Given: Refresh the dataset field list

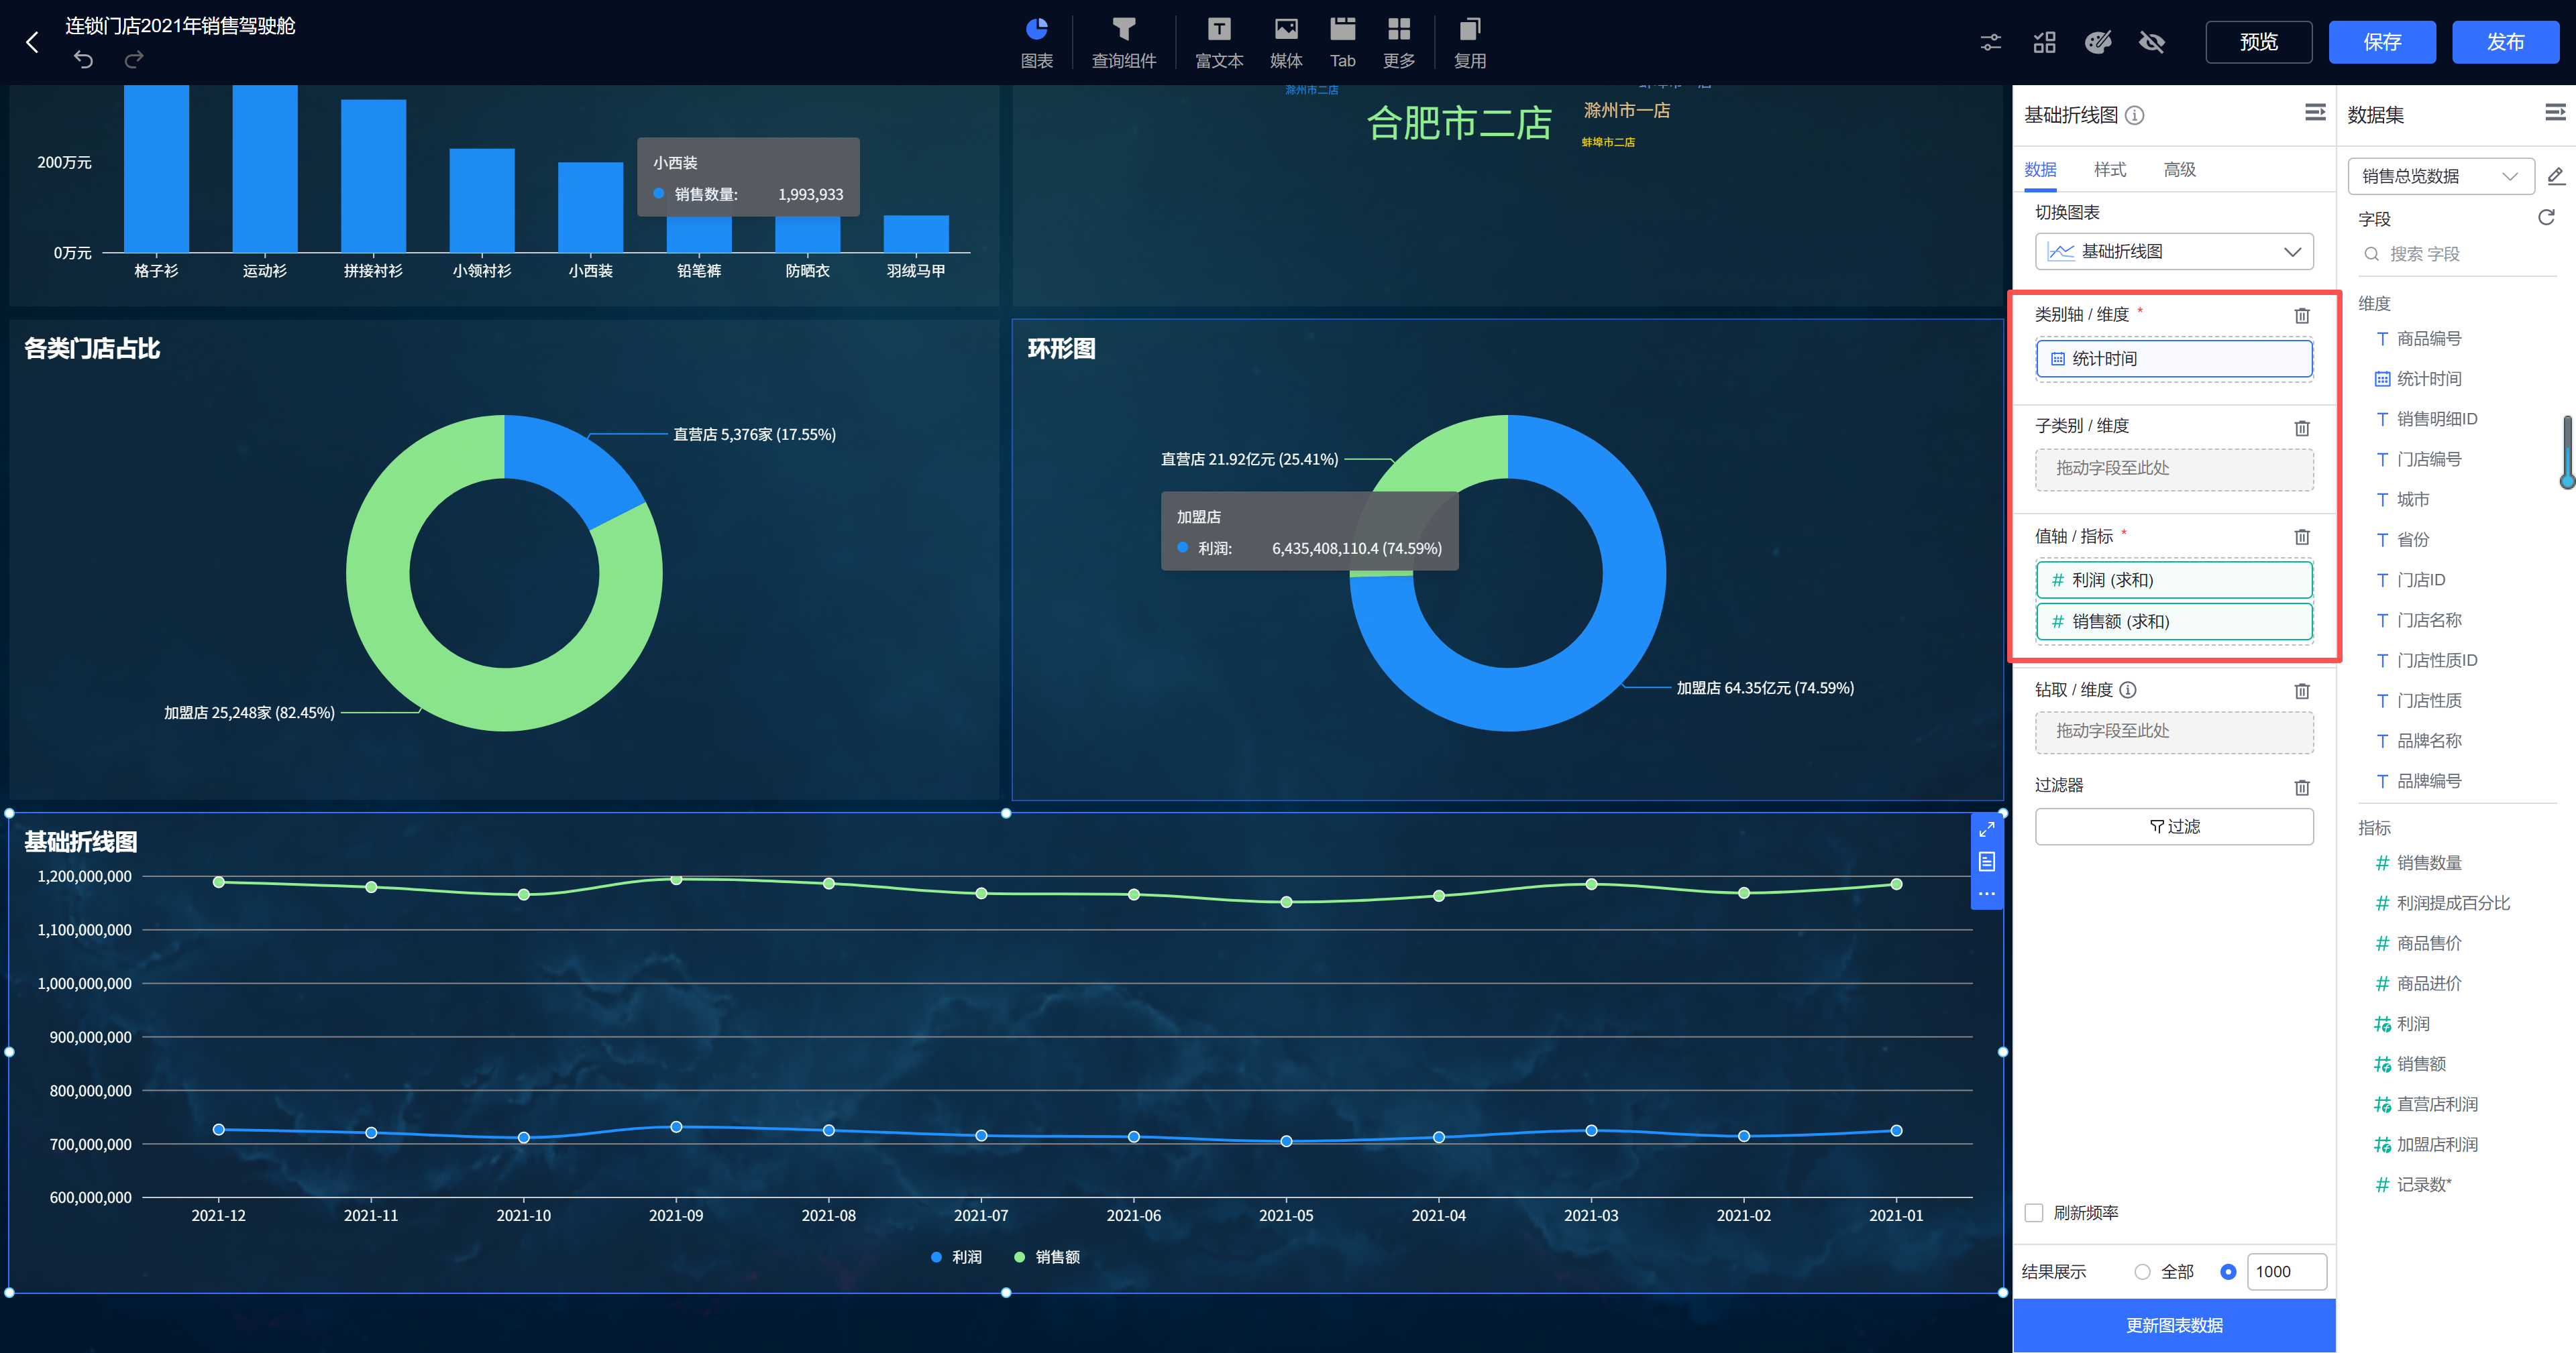Looking at the screenshot, I should coord(2546,218).
